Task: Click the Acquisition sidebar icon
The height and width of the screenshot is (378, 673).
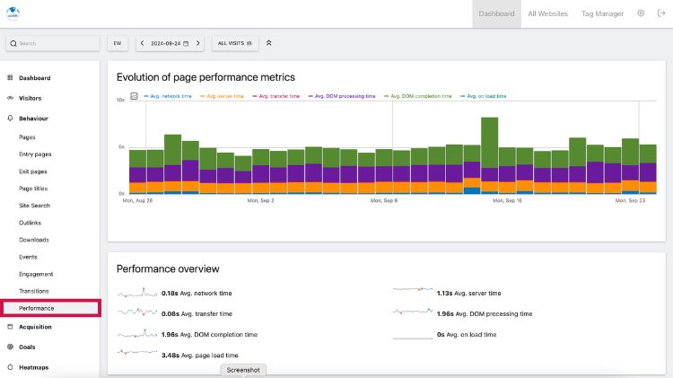Action: (10, 327)
